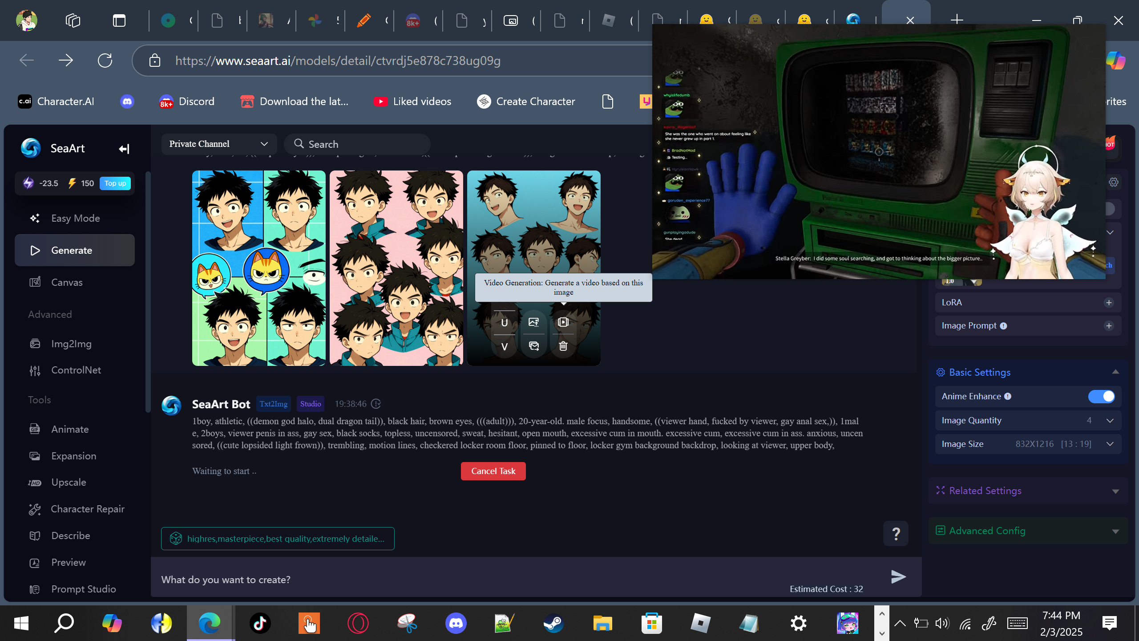The image size is (1139, 641).
Task: Open TikTok from the taskbar
Action: pyautogui.click(x=260, y=623)
